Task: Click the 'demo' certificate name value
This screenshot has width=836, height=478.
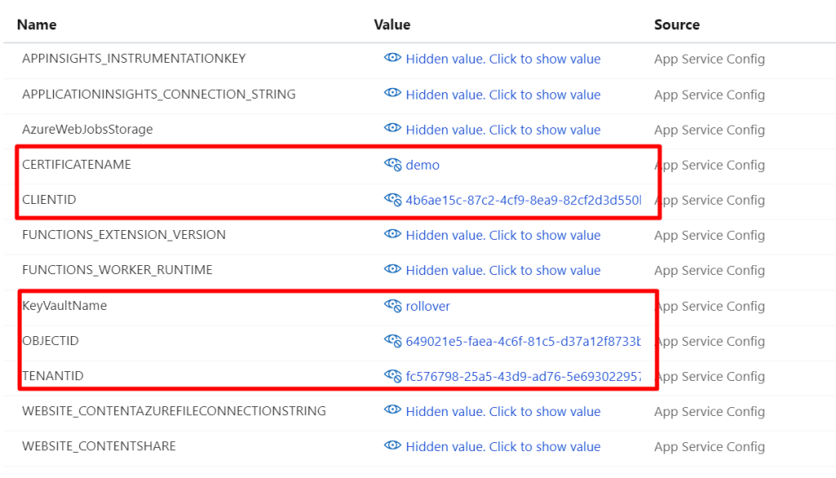Action: click(422, 165)
